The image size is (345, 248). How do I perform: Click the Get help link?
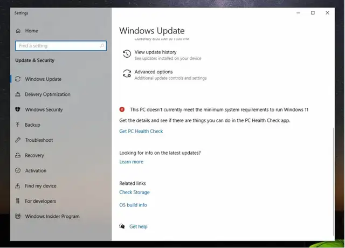pos(138,226)
